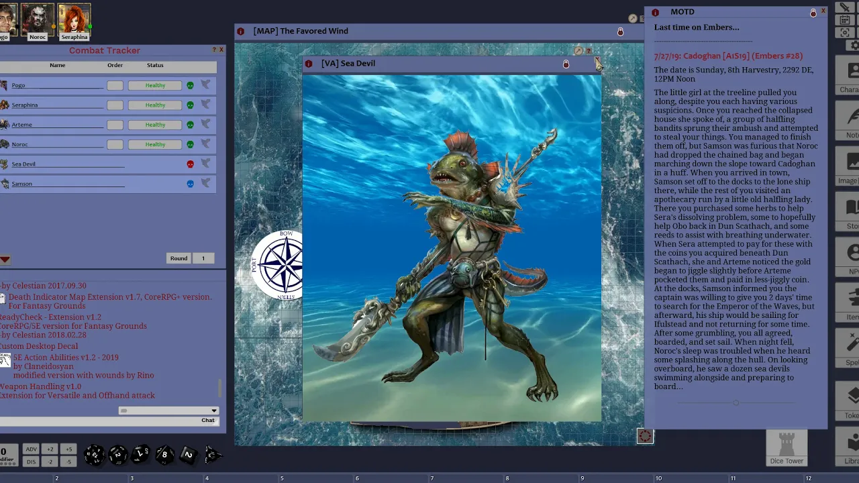This screenshot has height=483, width=859.
Task: Toggle Seraphina's faction bird icon
Action: click(x=205, y=104)
